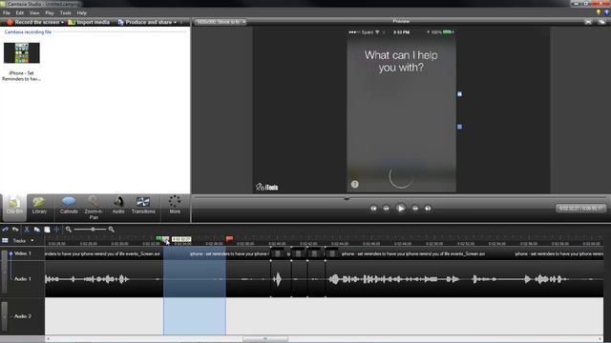Click the Siri help question mark icon
The width and height of the screenshot is (611, 343).
(354, 184)
